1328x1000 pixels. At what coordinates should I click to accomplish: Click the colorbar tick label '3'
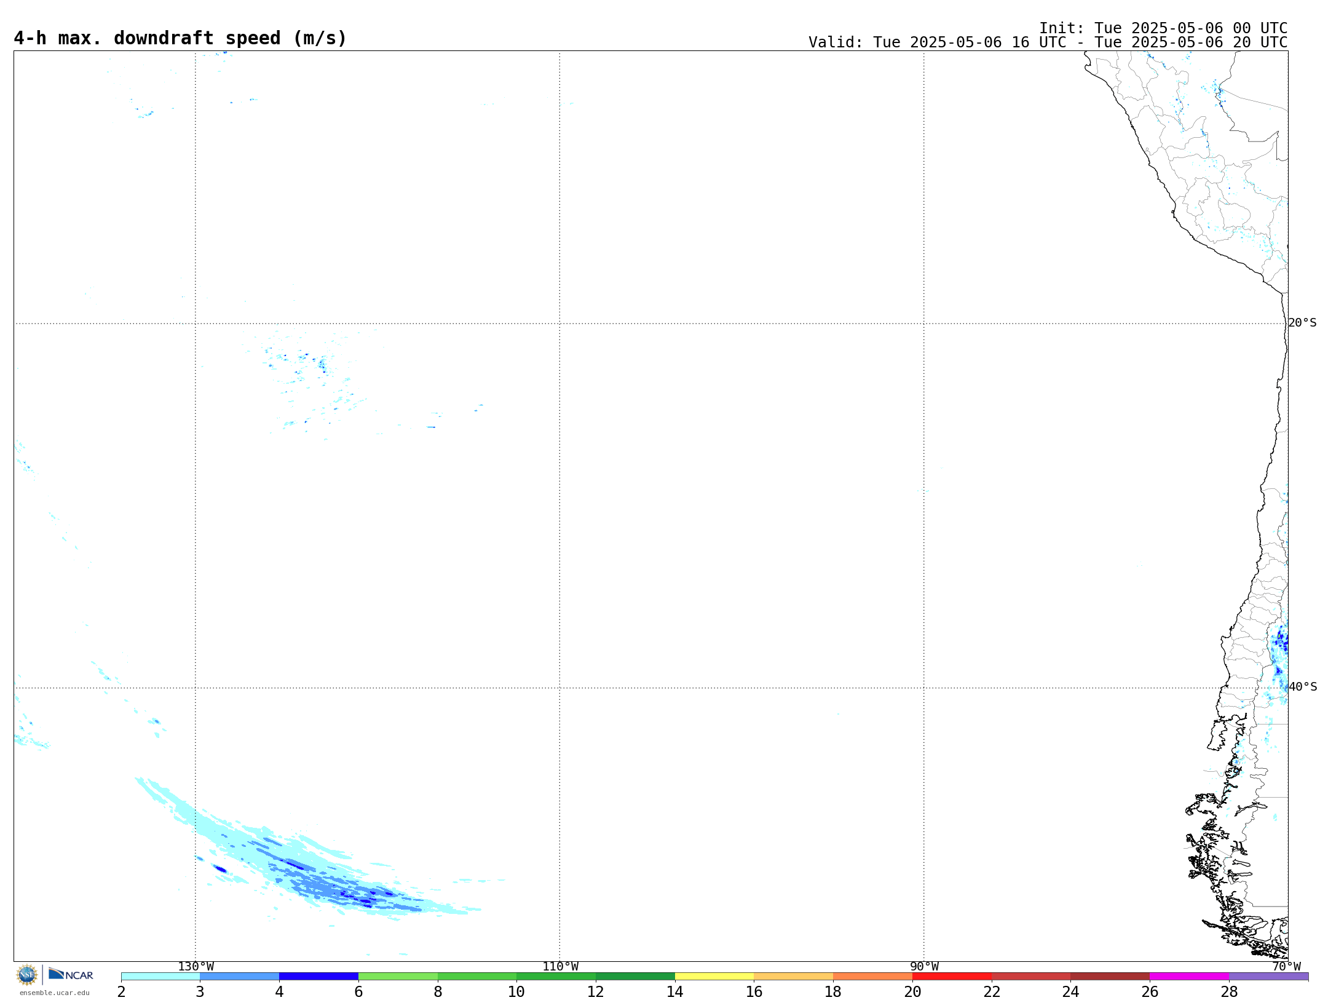pyautogui.click(x=200, y=992)
